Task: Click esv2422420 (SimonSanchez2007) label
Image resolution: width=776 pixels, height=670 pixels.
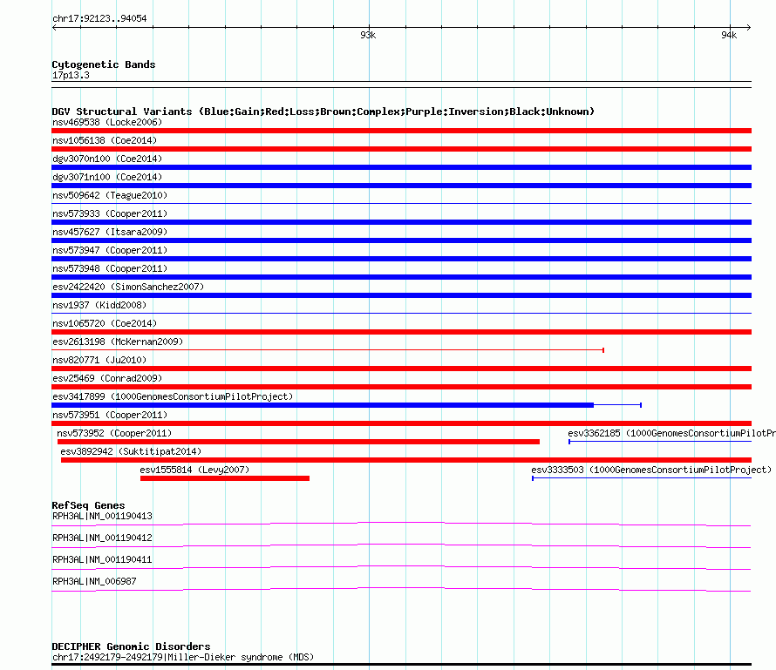Action: click(x=128, y=287)
